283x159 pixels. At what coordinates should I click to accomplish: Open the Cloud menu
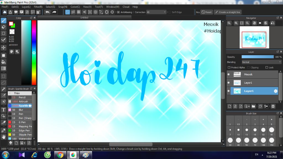(126, 7)
